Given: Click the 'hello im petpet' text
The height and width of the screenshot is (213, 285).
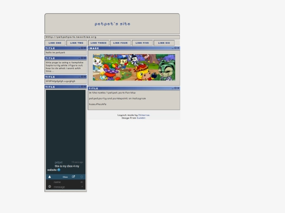Looking at the screenshot, I should [x=55, y=53].
